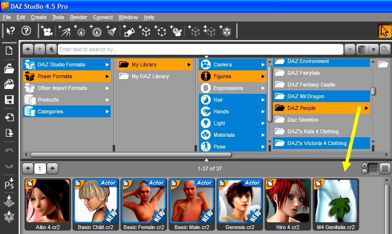
Task: Open the Tools menu
Action: pyautogui.click(x=58, y=17)
